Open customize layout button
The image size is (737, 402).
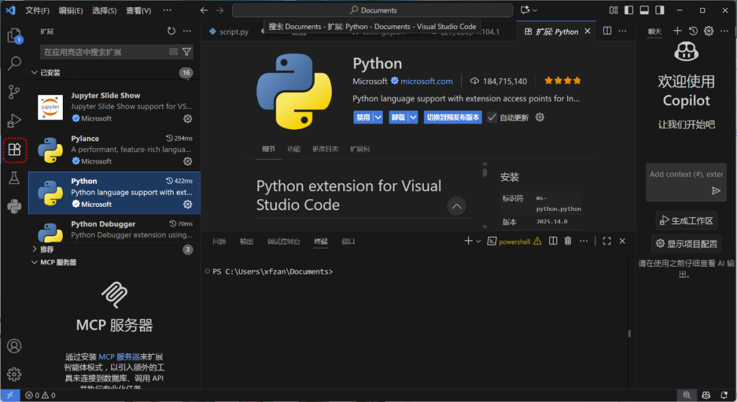[613, 10]
